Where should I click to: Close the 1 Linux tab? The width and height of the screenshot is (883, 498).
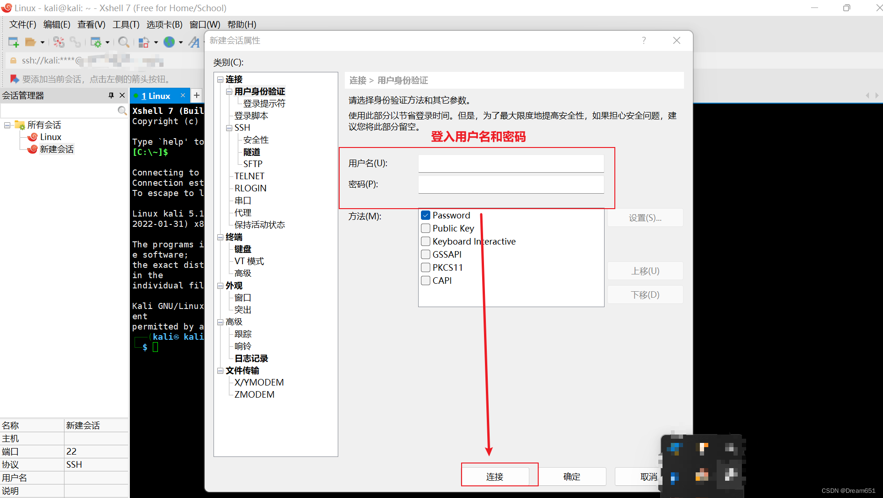click(x=183, y=95)
